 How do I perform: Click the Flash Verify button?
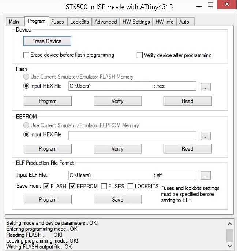point(118,101)
